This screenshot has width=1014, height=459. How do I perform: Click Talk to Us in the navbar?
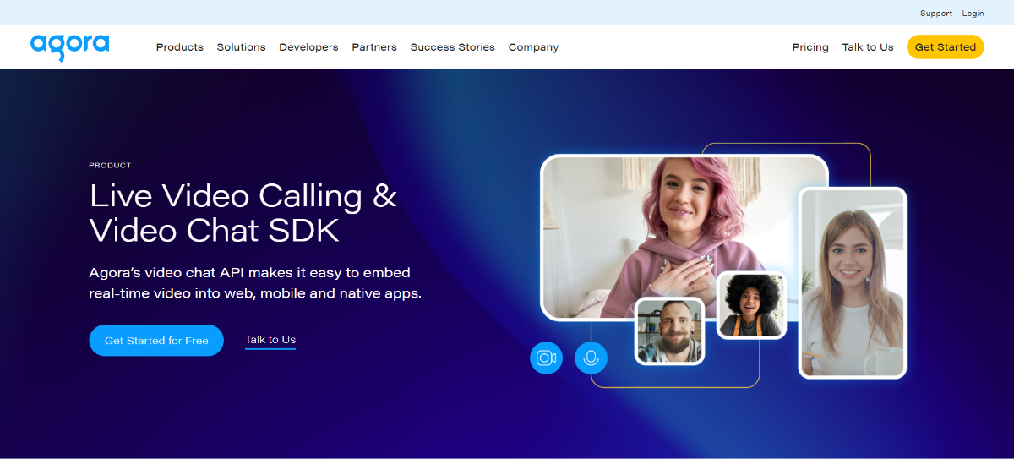pos(868,47)
